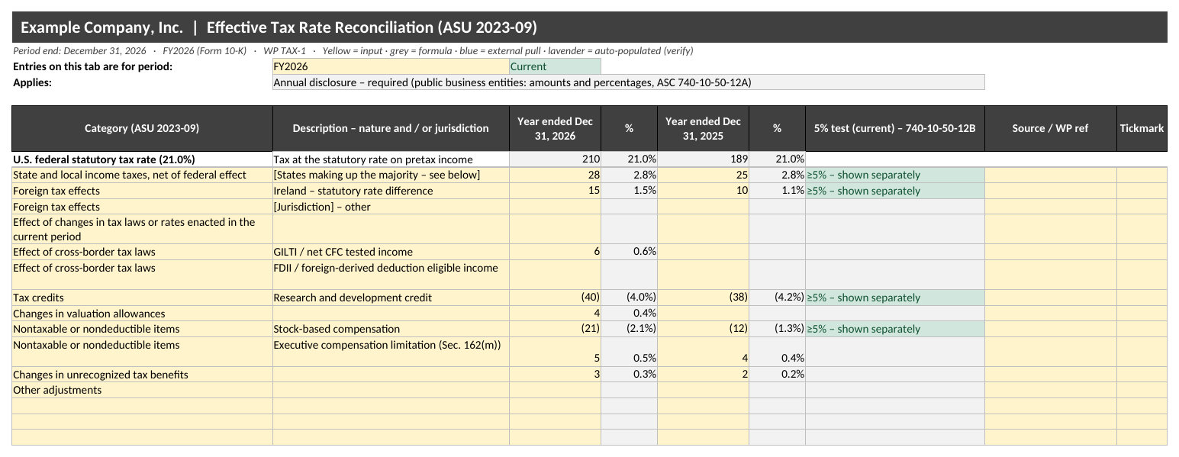Select the 'Applies:' label cell
The image size is (1179, 457).
[142, 82]
